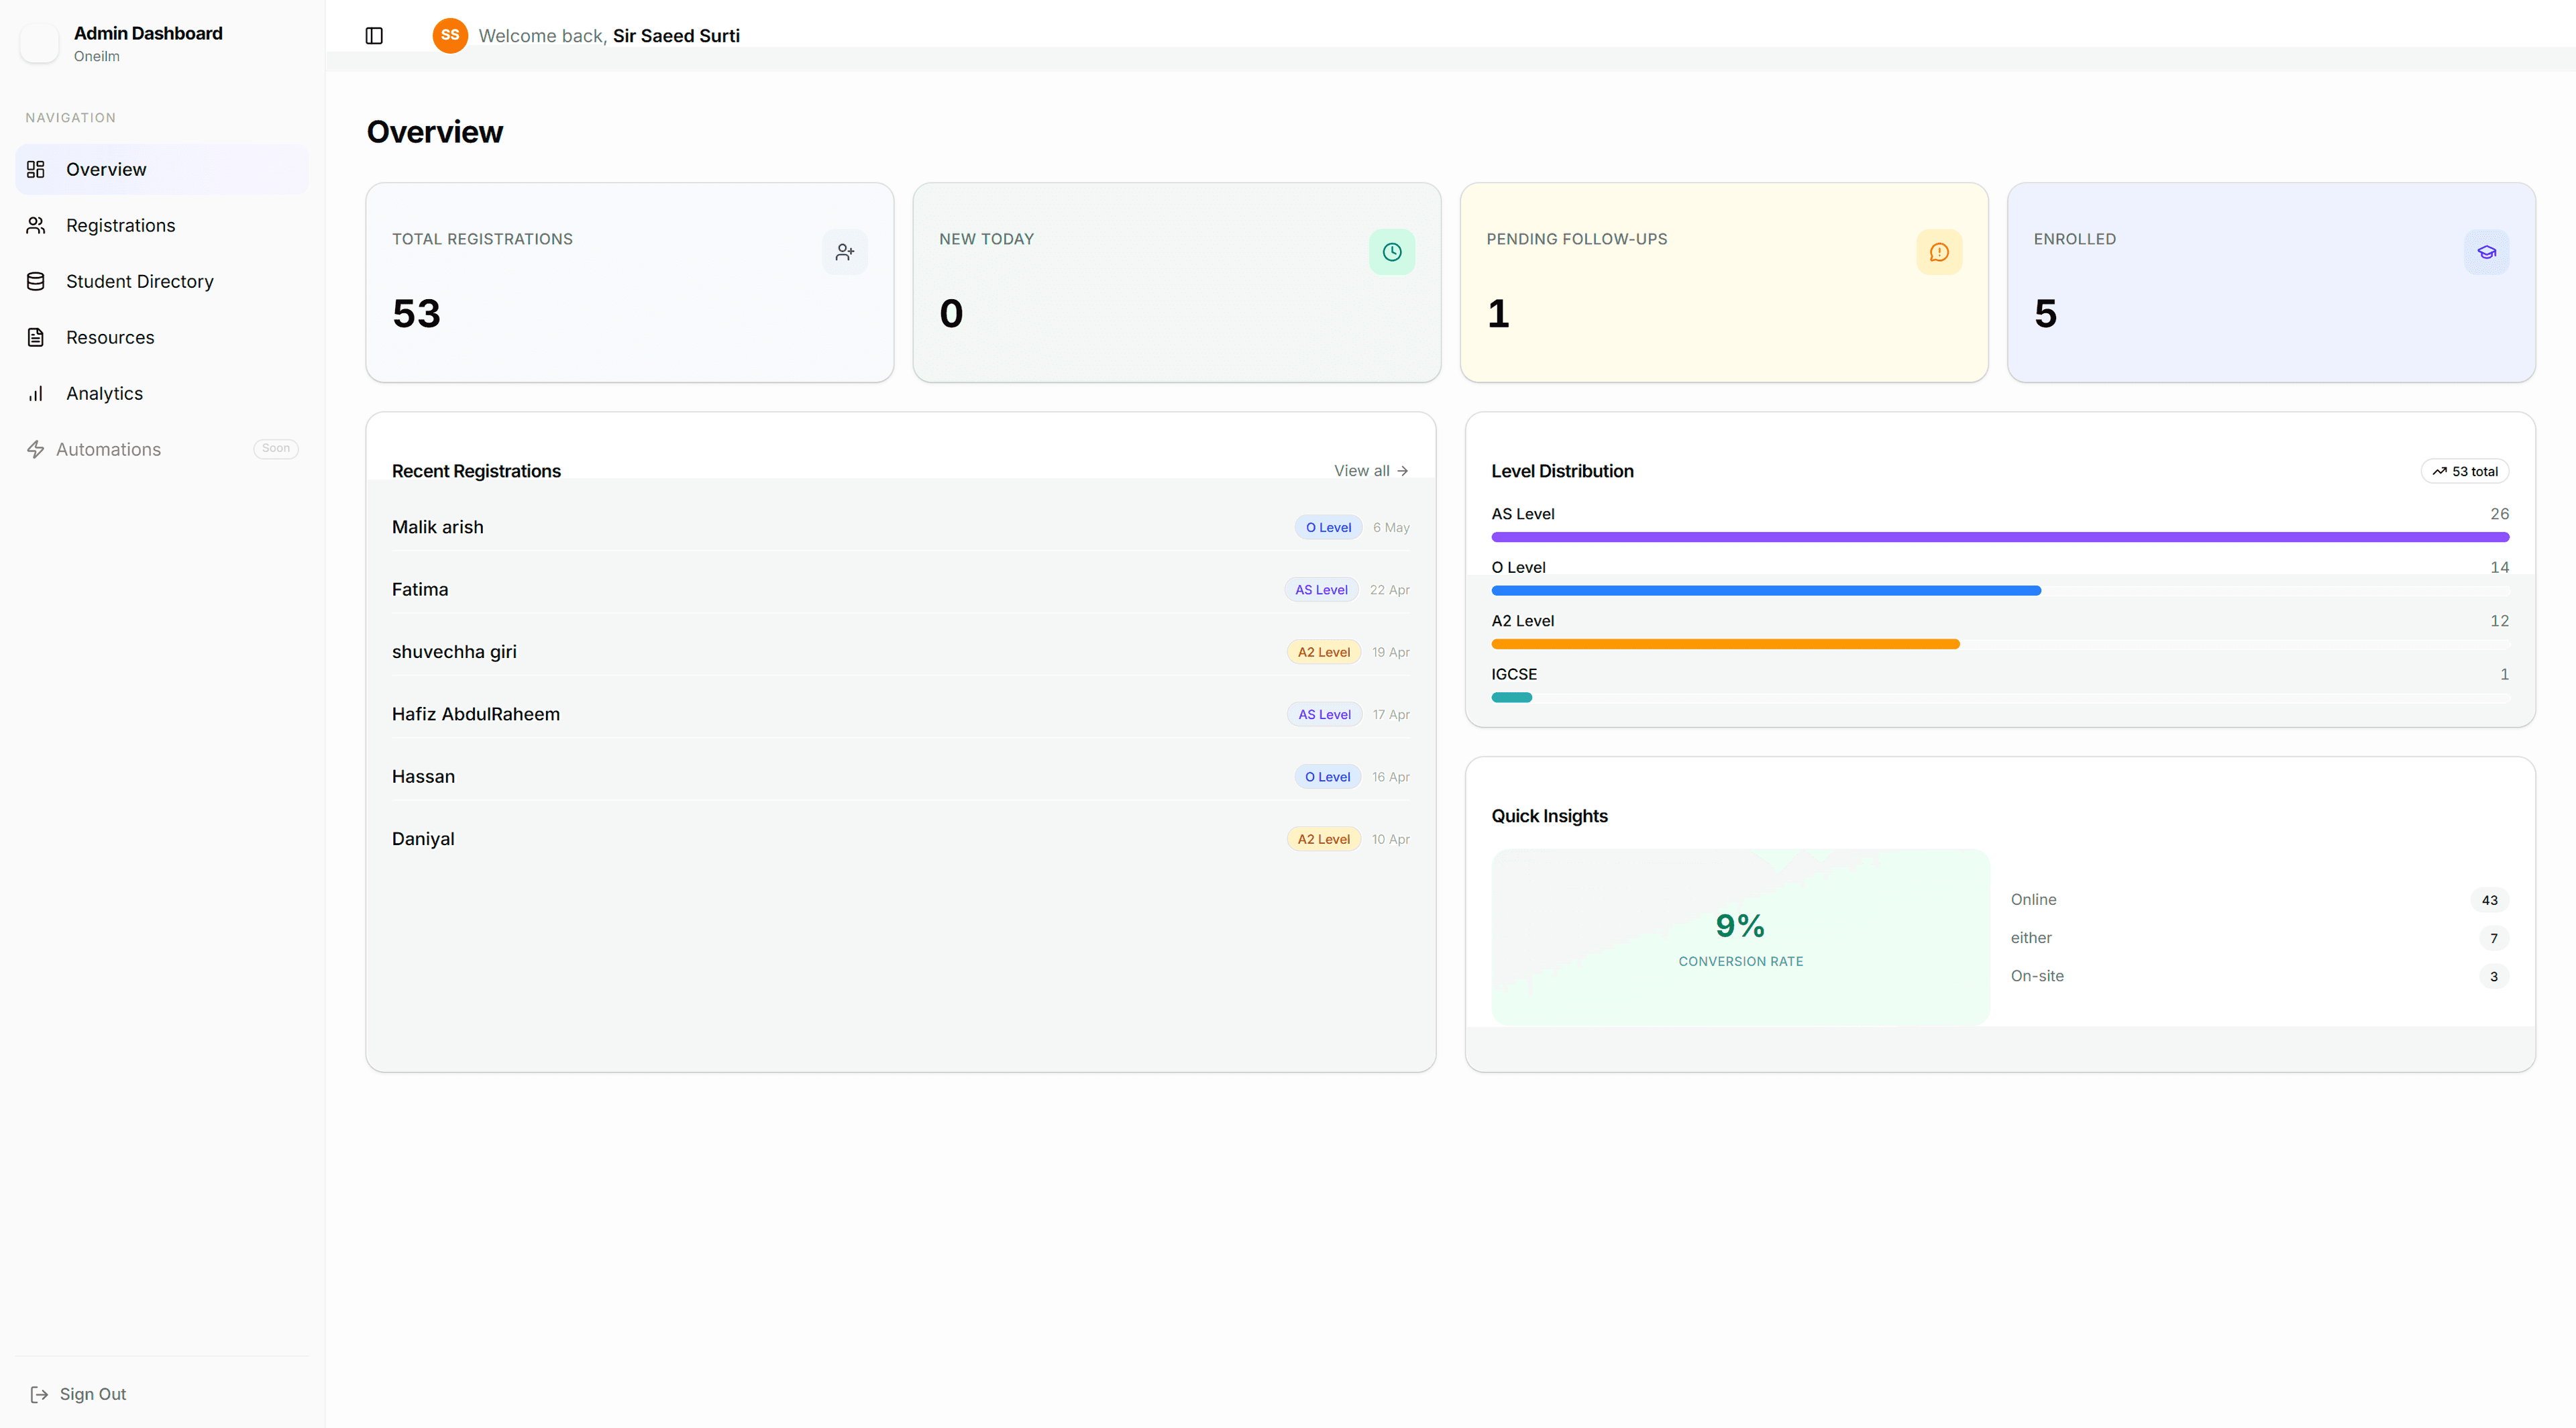Screen dimensions: 2576x1428
Task: Click the Registrations people icon
Action: click(36, 226)
